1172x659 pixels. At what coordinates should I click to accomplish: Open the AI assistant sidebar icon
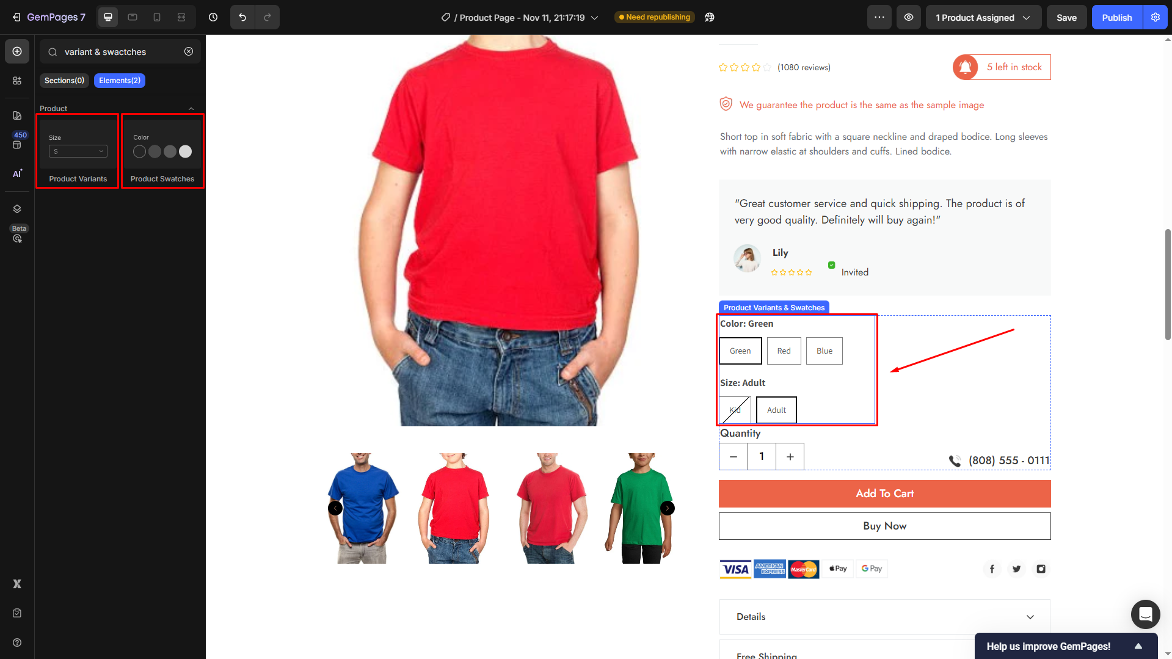coord(17,173)
